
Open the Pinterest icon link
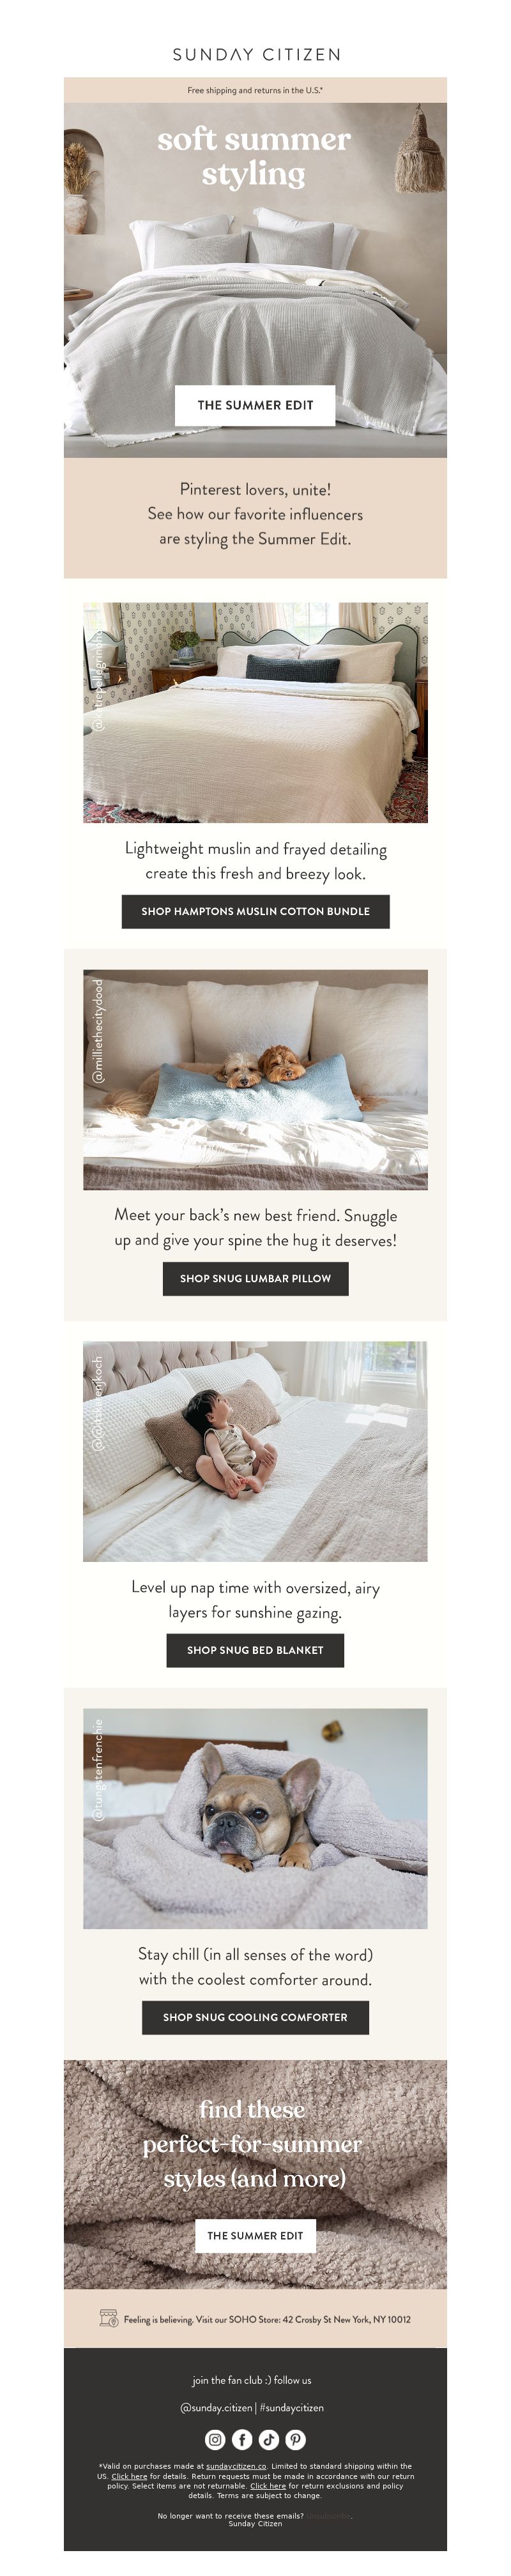click(x=296, y=2439)
